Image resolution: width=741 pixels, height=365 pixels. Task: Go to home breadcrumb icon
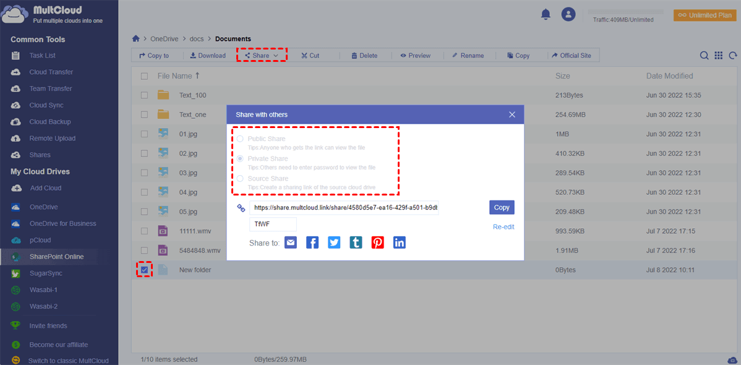point(136,39)
